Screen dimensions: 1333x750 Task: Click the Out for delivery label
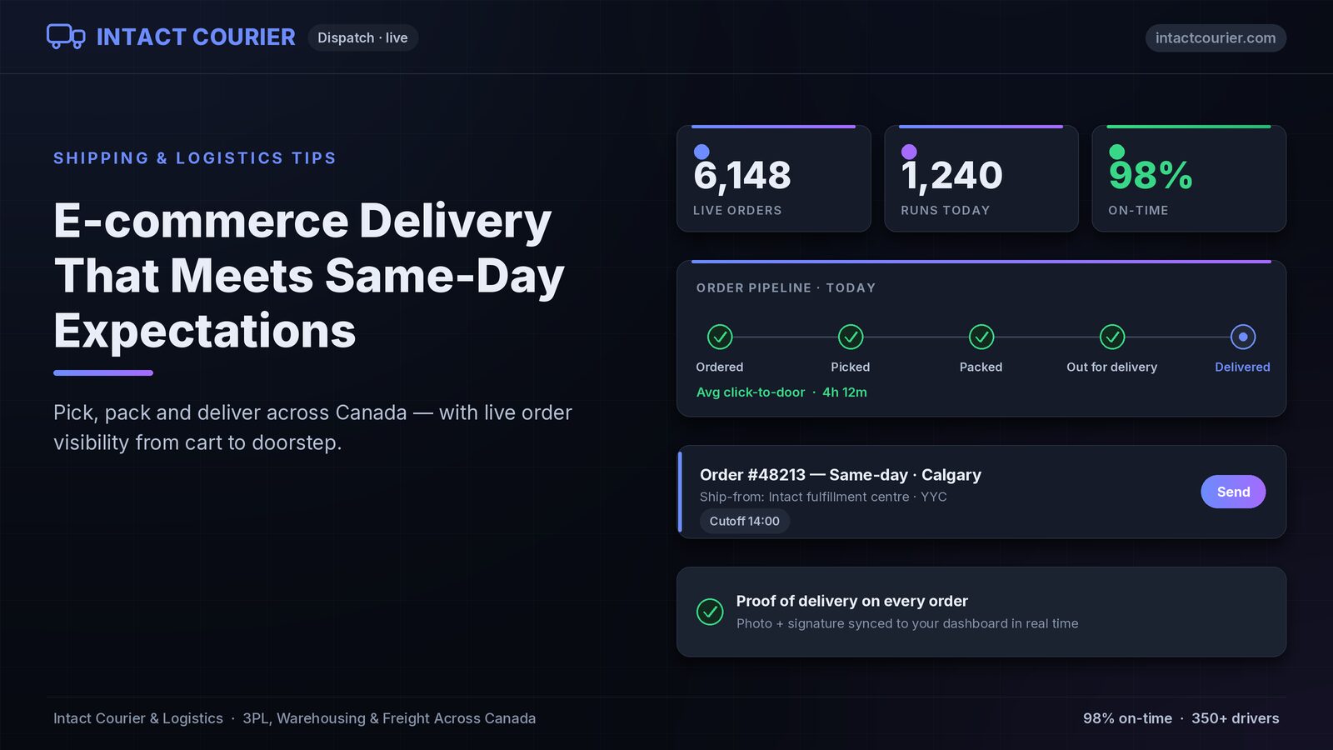(x=1112, y=367)
